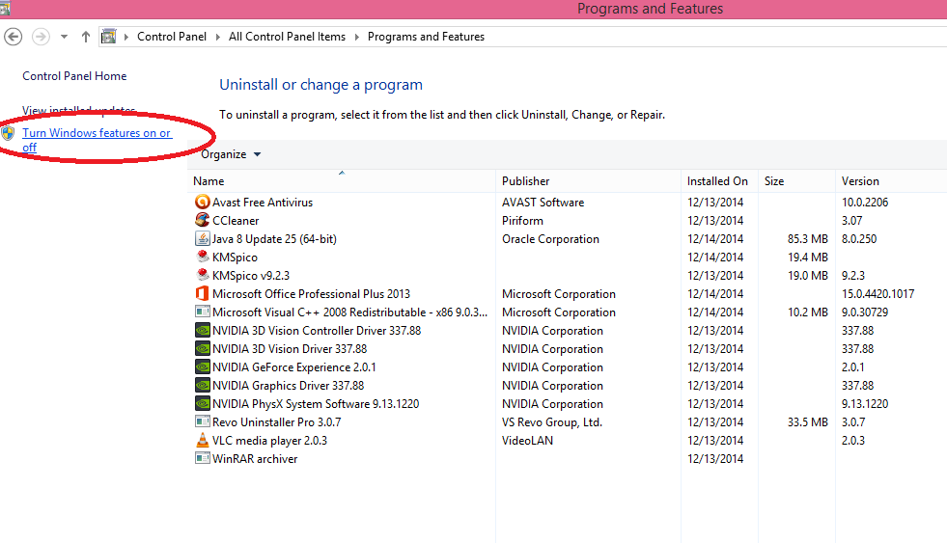Select NVIDIA GeForce Experience 2.0.1 icon
Viewport: 947px width, 543px height.
pos(203,367)
